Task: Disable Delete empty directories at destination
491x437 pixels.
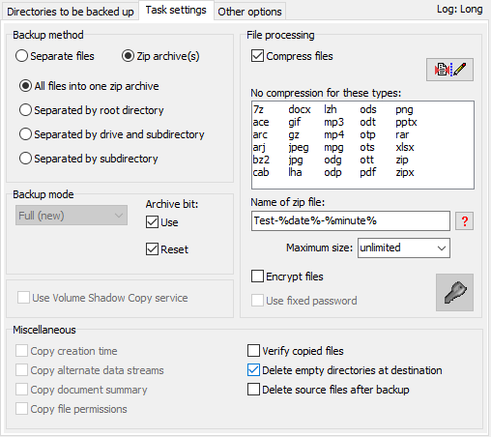Action: [253, 370]
